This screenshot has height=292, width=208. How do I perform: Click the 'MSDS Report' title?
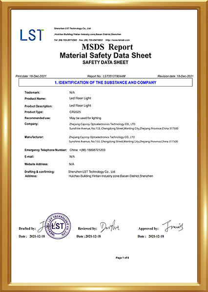(107, 47)
